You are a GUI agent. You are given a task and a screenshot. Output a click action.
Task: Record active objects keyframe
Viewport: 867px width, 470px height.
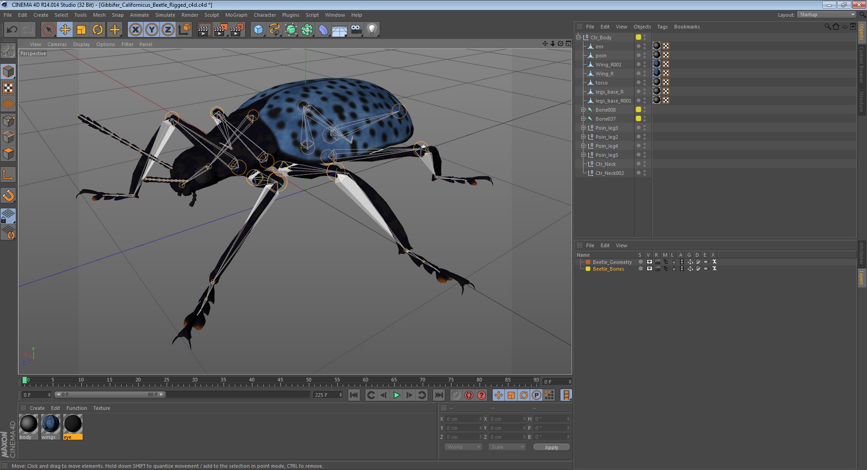(x=456, y=395)
